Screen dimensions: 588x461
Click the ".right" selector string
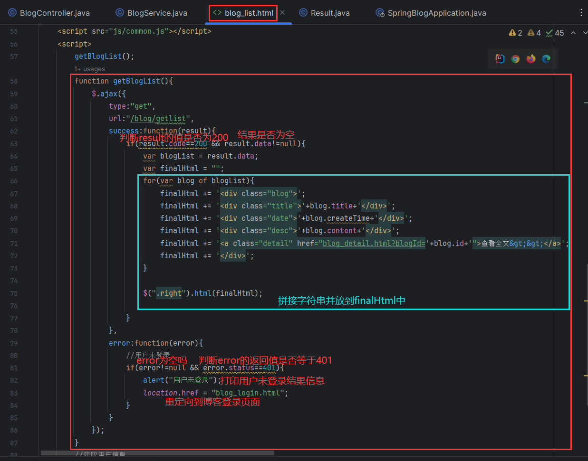(x=169, y=293)
